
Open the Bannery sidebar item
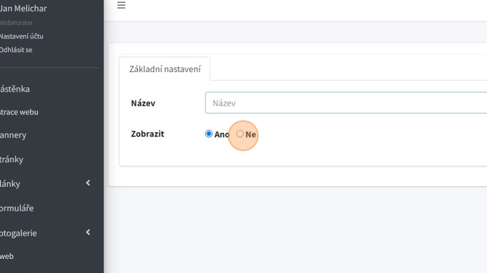(14, 135)
